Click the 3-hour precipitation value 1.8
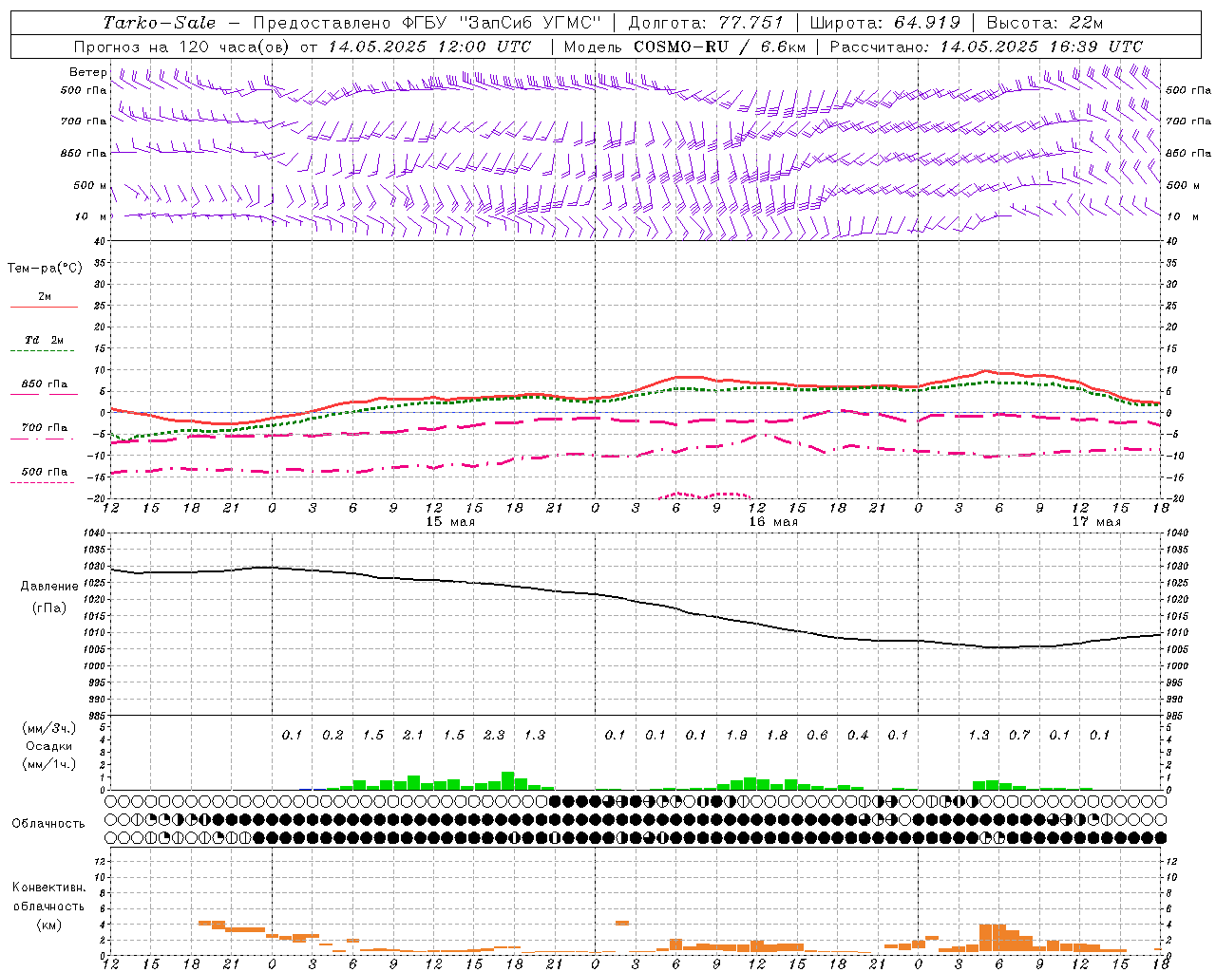The height and width of the screenshot is (972, 1216). pyautogui.click(x=777, y=735)
